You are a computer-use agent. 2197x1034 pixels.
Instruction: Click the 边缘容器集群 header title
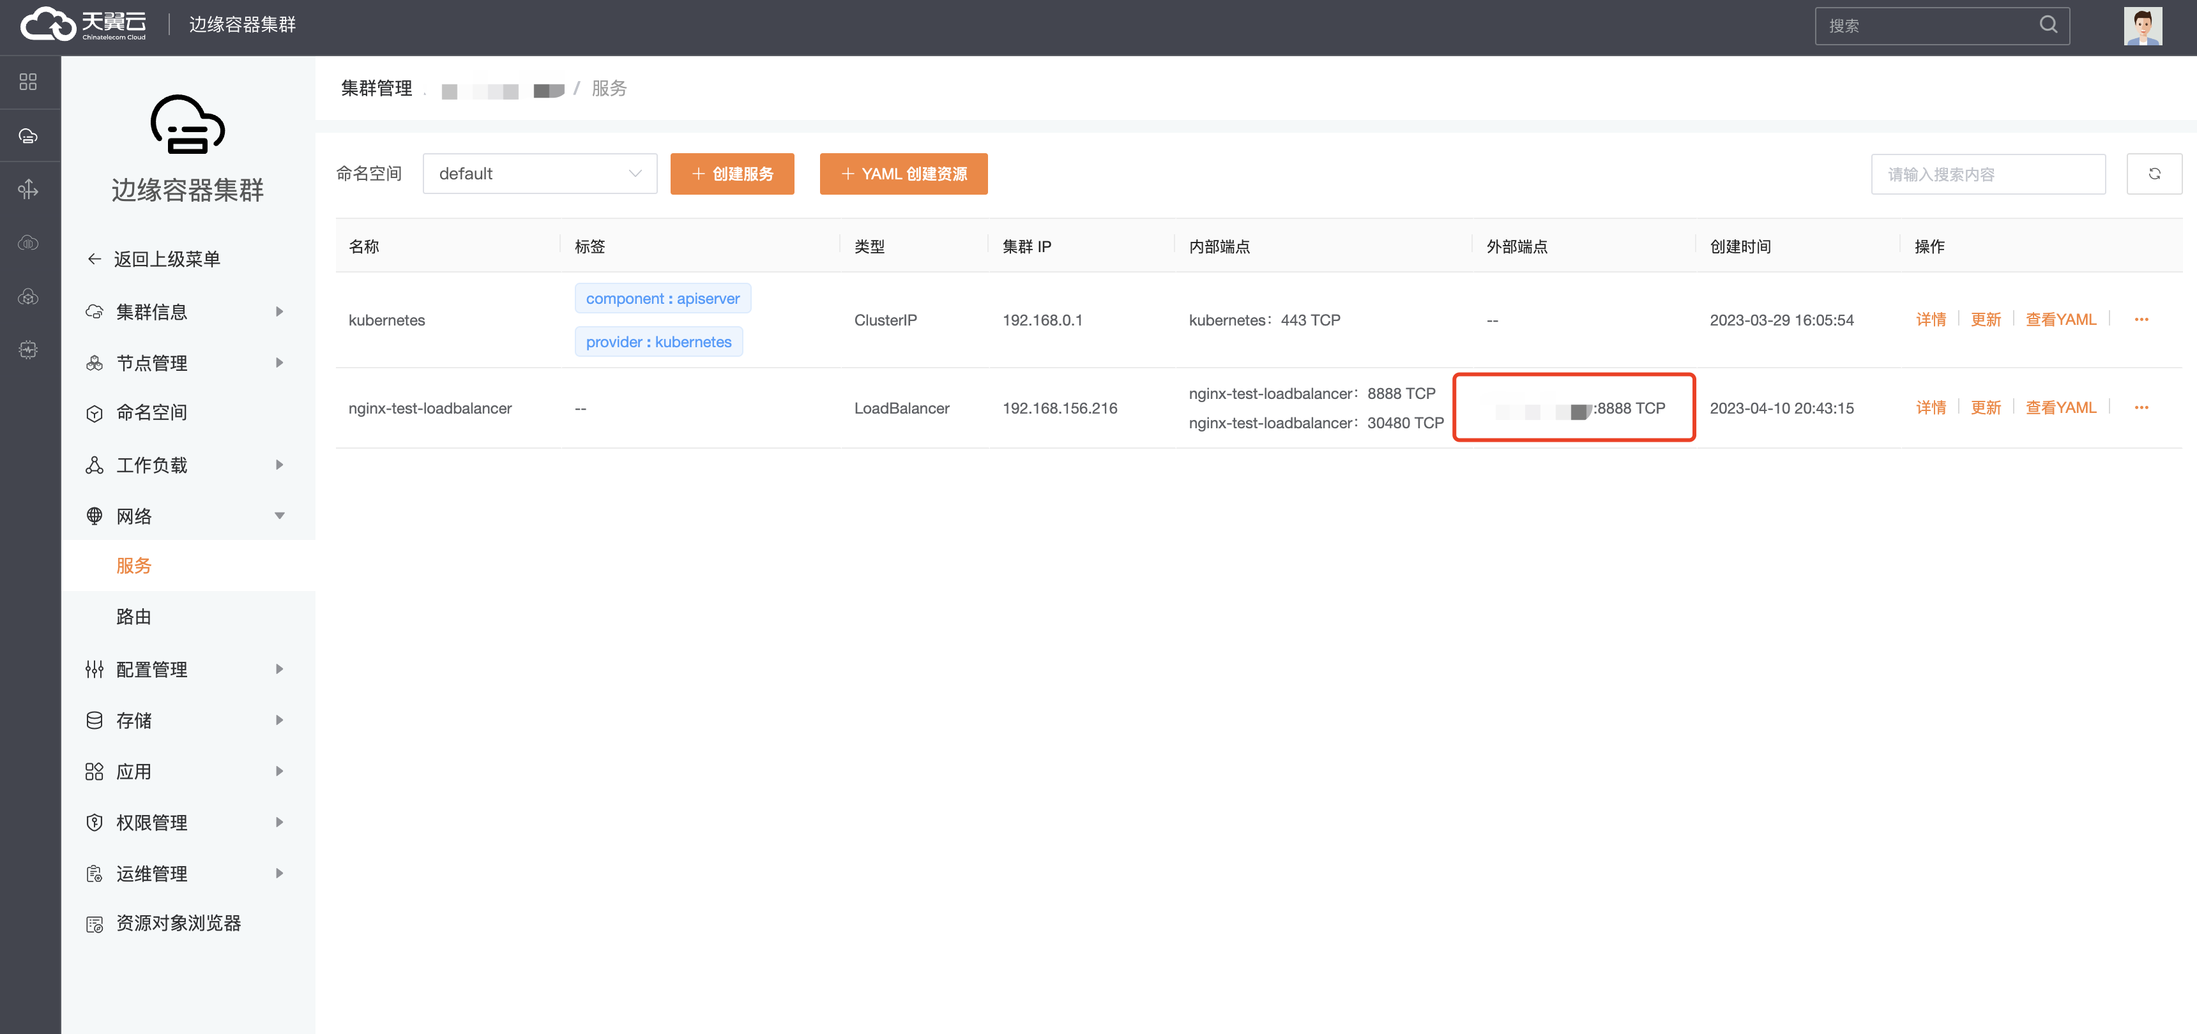point(242,25)
